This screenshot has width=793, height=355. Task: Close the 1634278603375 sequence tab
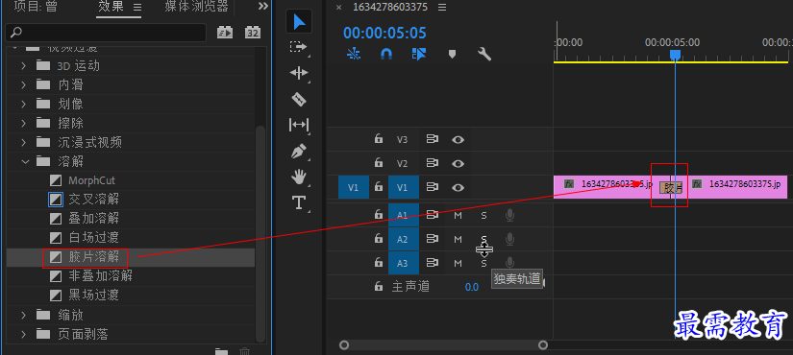click(x=339, y=7)
